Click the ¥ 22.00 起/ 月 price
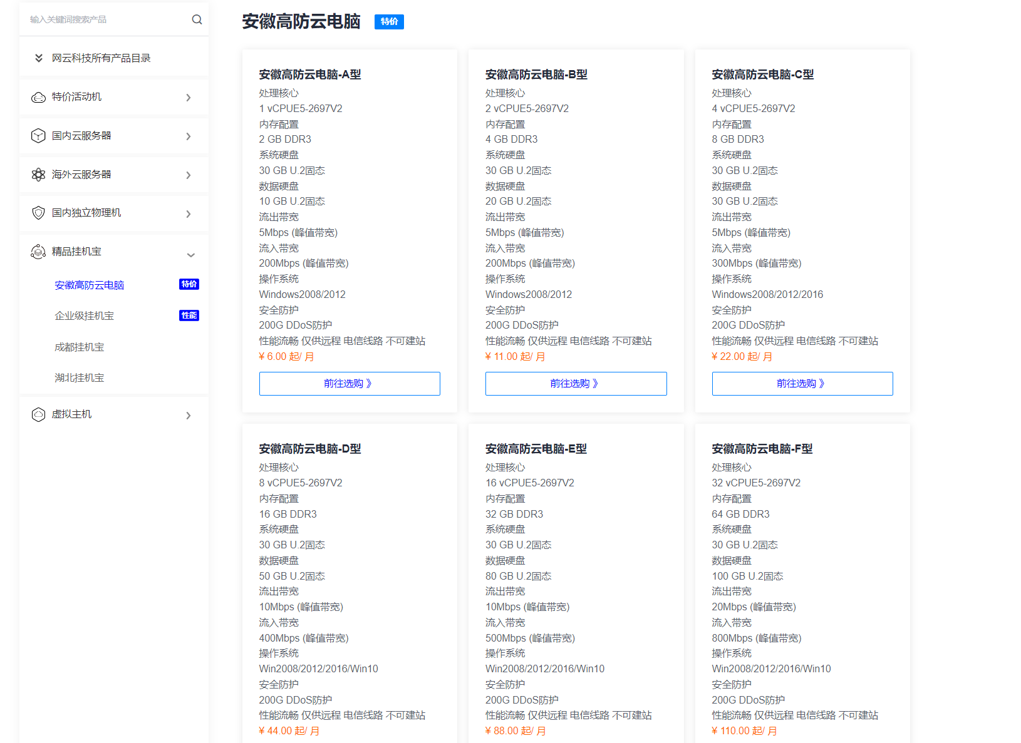This screenshot has height=743, width=1021. tap(742, 357)
